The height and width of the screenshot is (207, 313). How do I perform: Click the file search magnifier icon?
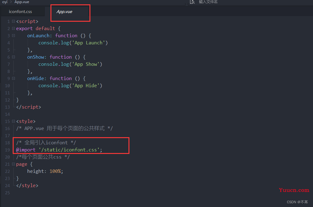pos(192,2)
